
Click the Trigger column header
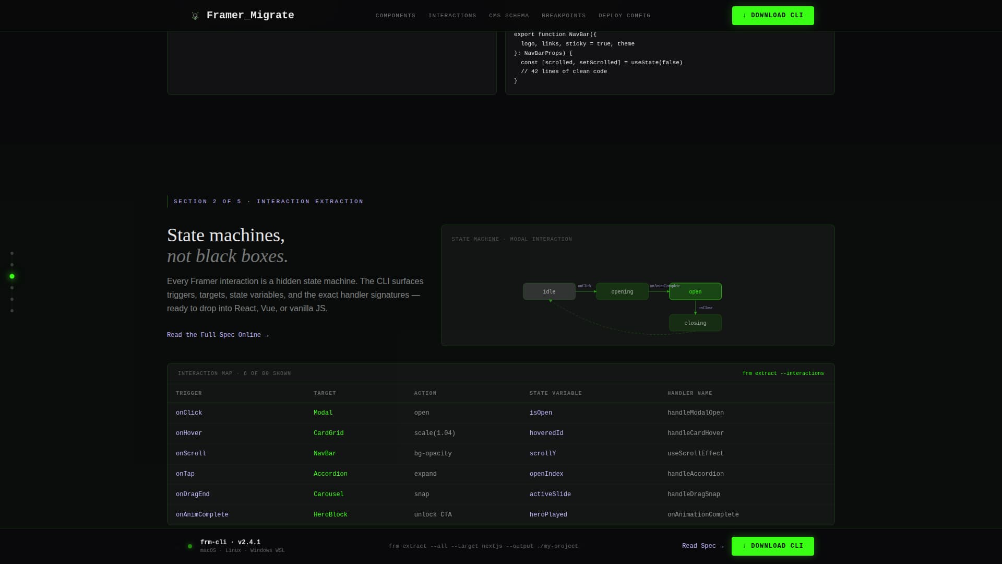point(189,393)
